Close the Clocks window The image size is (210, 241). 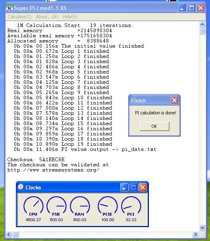point(143,187)
